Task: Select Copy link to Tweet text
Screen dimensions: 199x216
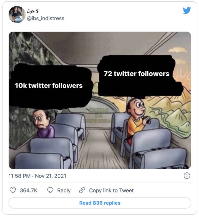Action: (111, 190)
